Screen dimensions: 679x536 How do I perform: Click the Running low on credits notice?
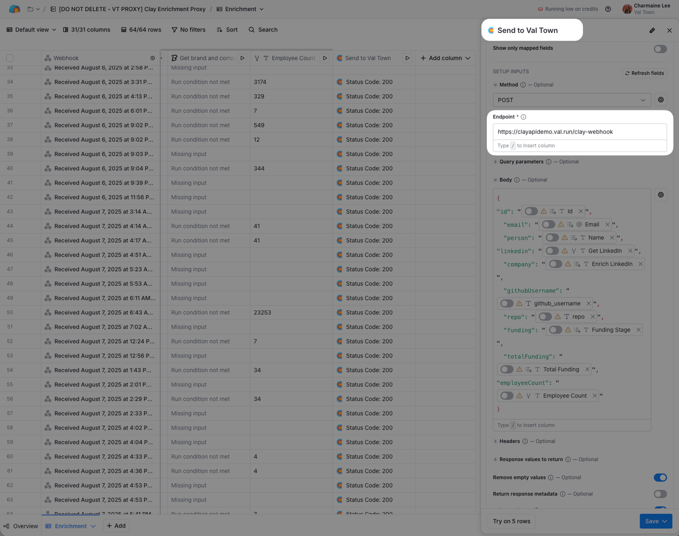[567, 9]
